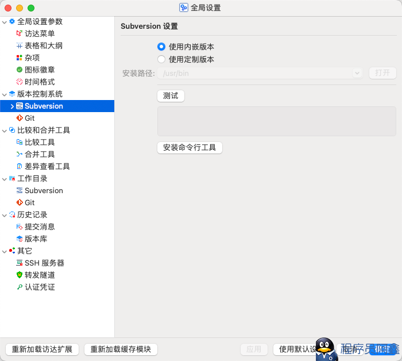This screenshot has width=402, height=361.
Task: Collapse the 全局设置参数 tree group
Action: click(x=5, y=22)
